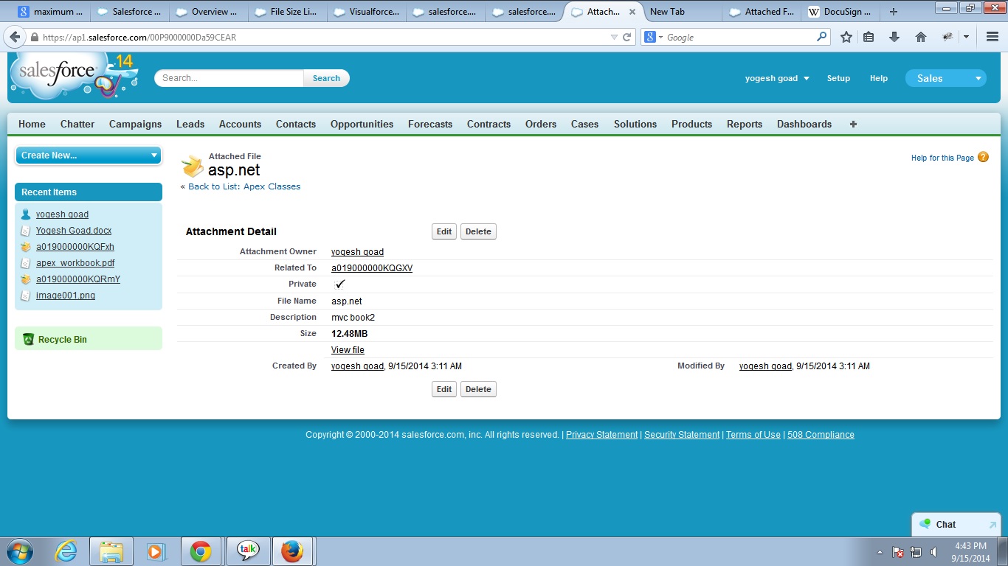Open the Recycle Bin in the sidebar
Viewport: 1008px width, 566px height.
(63, 340)
